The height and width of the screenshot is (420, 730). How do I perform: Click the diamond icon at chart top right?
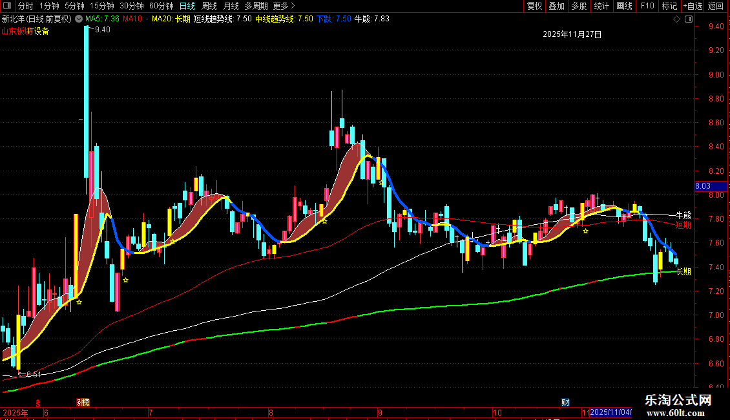point(677,19)
